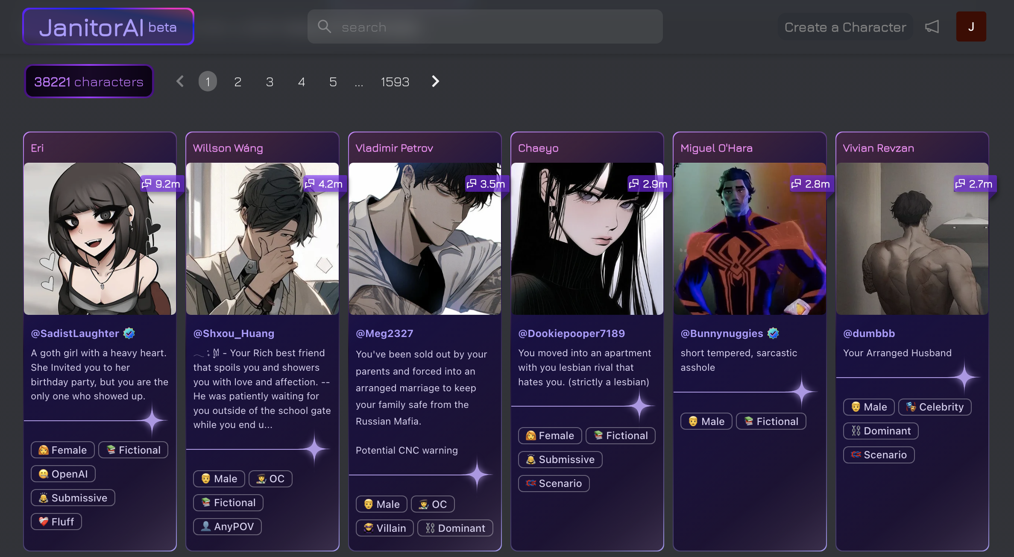Select the Celebrity tag
The image size is (1014, 557).
pyautogui.click(x=935, y=407)
